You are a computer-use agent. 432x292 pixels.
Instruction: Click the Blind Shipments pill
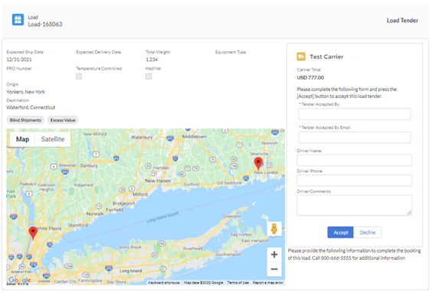(x=25, y=120)
